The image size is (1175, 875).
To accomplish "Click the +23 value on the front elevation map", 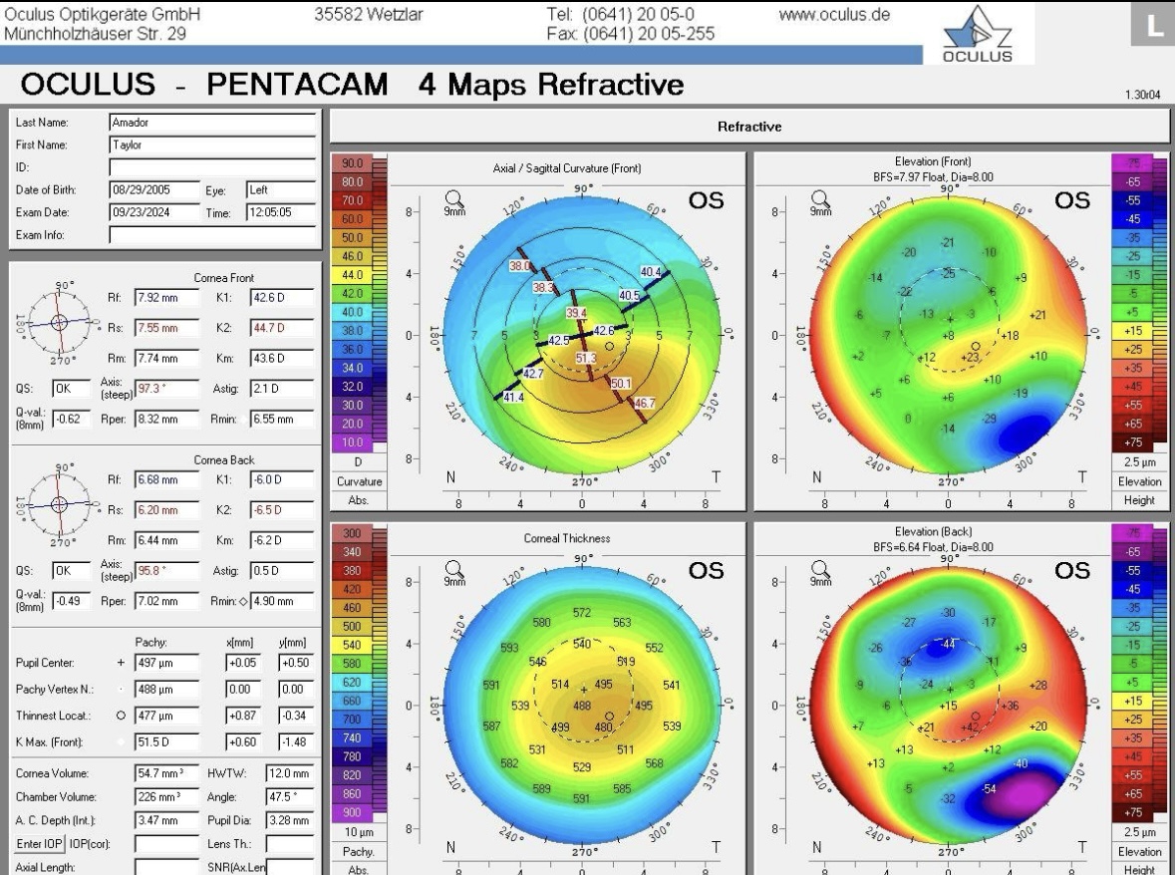I will coord(970,358).
